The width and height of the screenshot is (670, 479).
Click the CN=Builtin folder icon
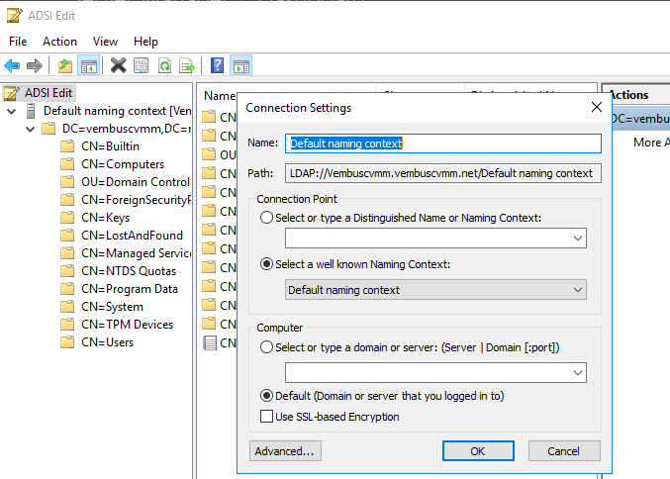(67, 146)
